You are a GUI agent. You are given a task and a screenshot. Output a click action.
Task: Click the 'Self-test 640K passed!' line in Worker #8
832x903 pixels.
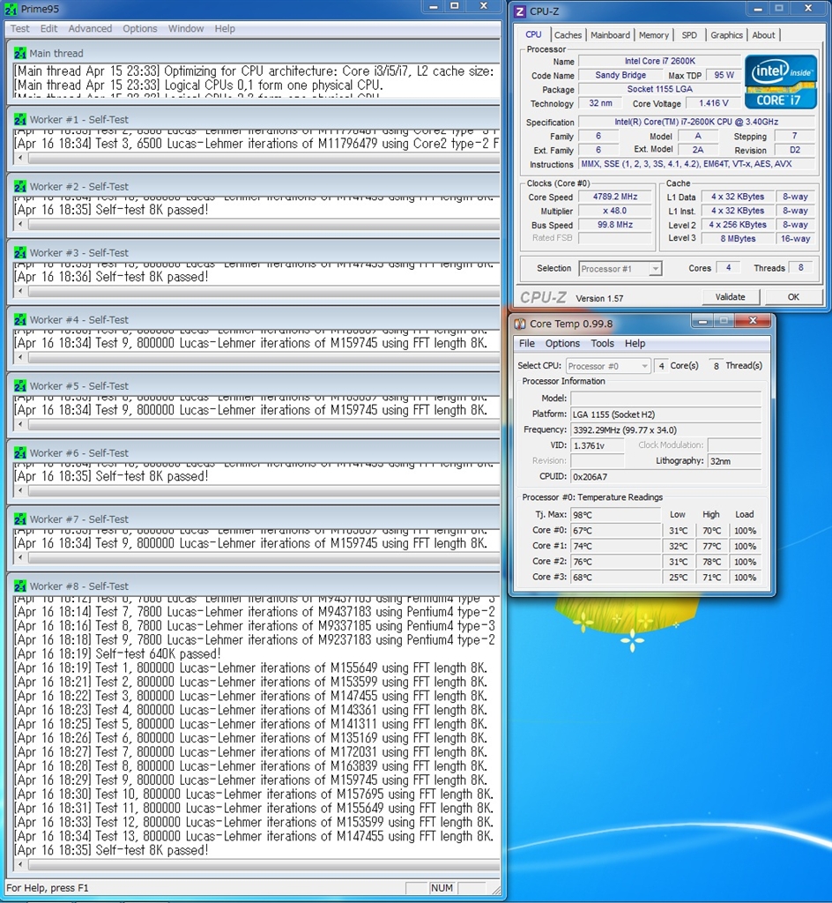(117, 654)
